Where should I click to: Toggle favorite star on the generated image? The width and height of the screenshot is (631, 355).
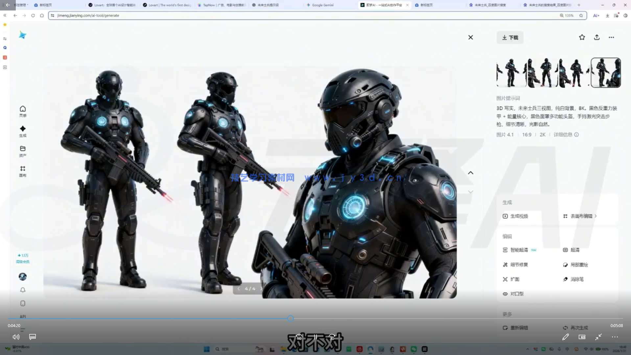click(582, 37)
